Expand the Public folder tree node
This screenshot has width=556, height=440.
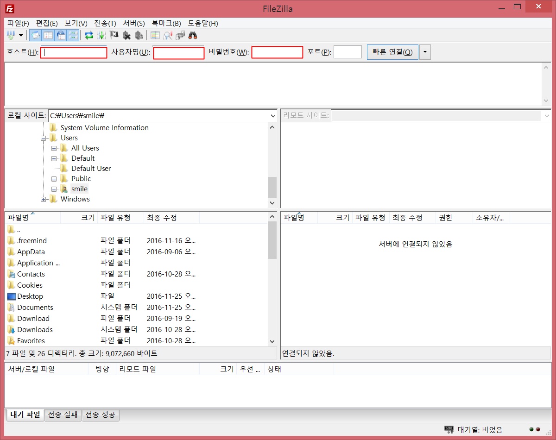point(54,179)
